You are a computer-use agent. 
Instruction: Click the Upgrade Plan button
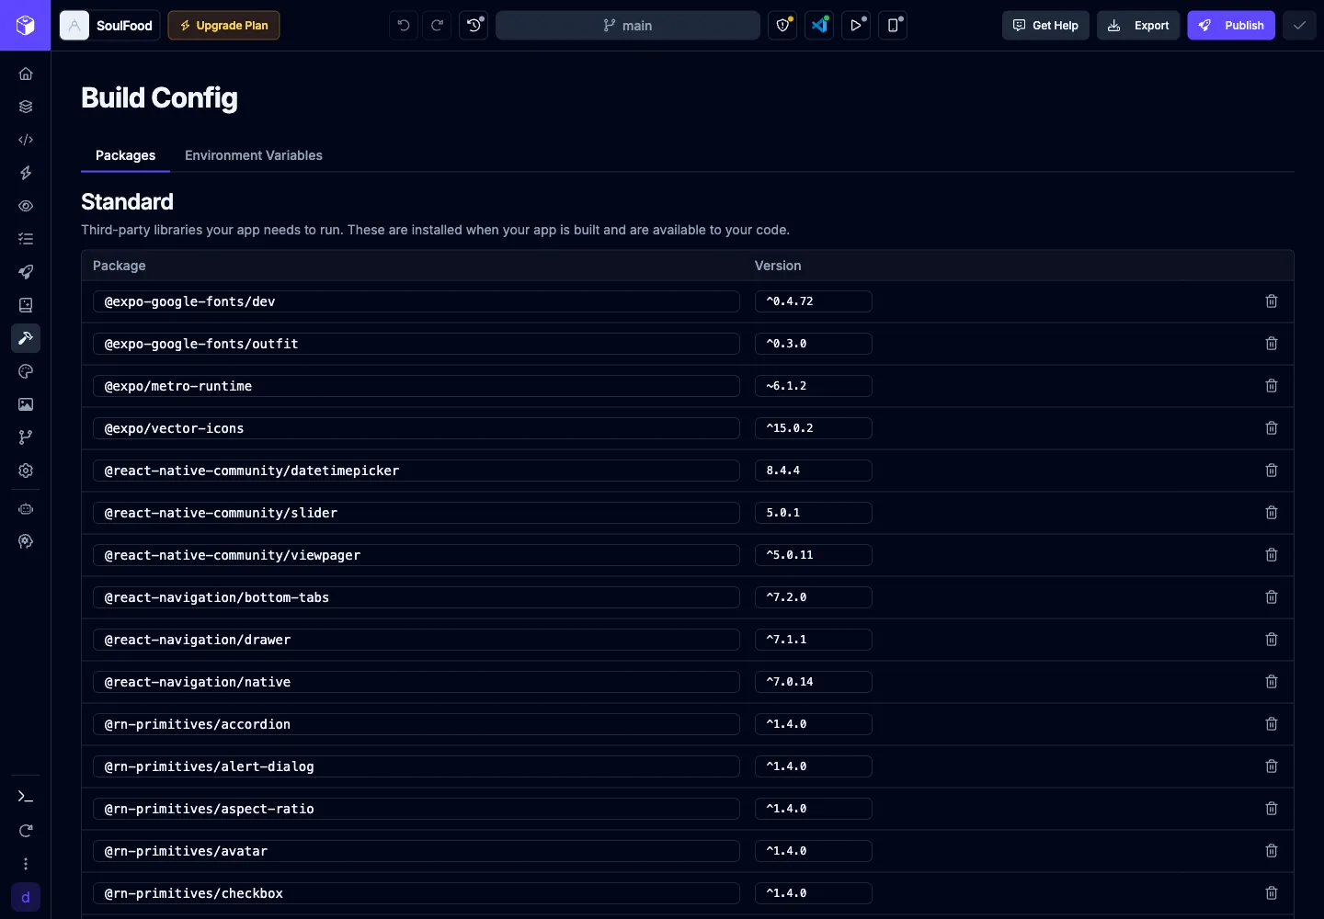[223, 26]
